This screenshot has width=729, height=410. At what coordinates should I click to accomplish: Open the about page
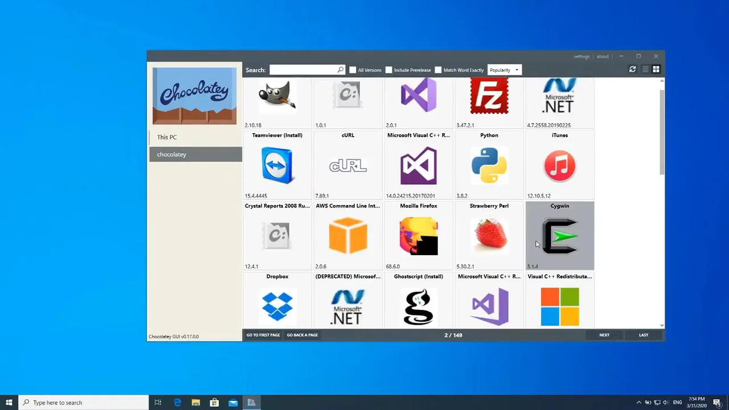603,56
